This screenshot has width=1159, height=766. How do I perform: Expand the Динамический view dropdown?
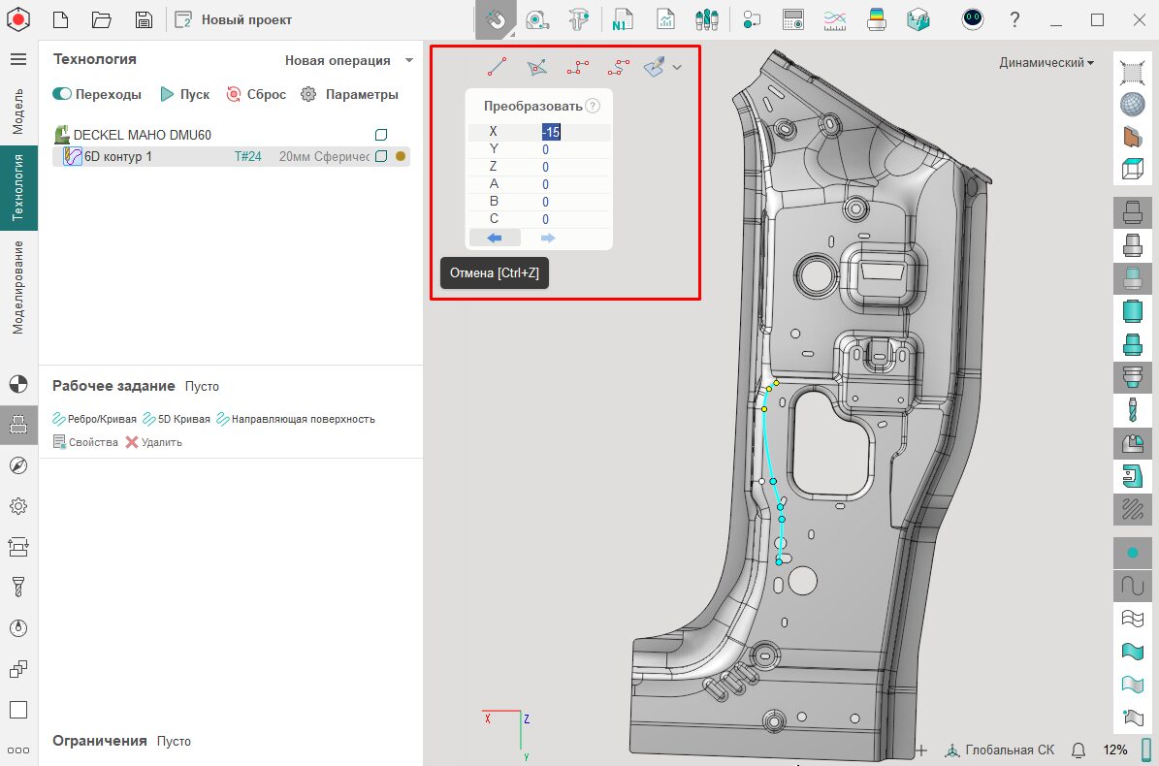pos(1046,62)
